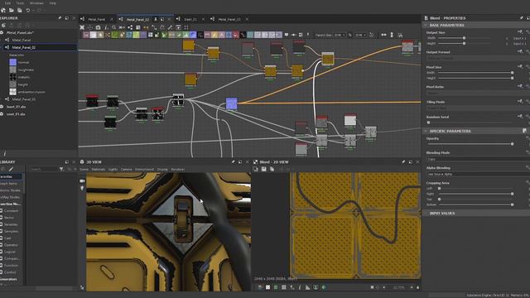
Task: Click the green circle icon in 2D View bottom bar
Action: (x=324, y=287)
